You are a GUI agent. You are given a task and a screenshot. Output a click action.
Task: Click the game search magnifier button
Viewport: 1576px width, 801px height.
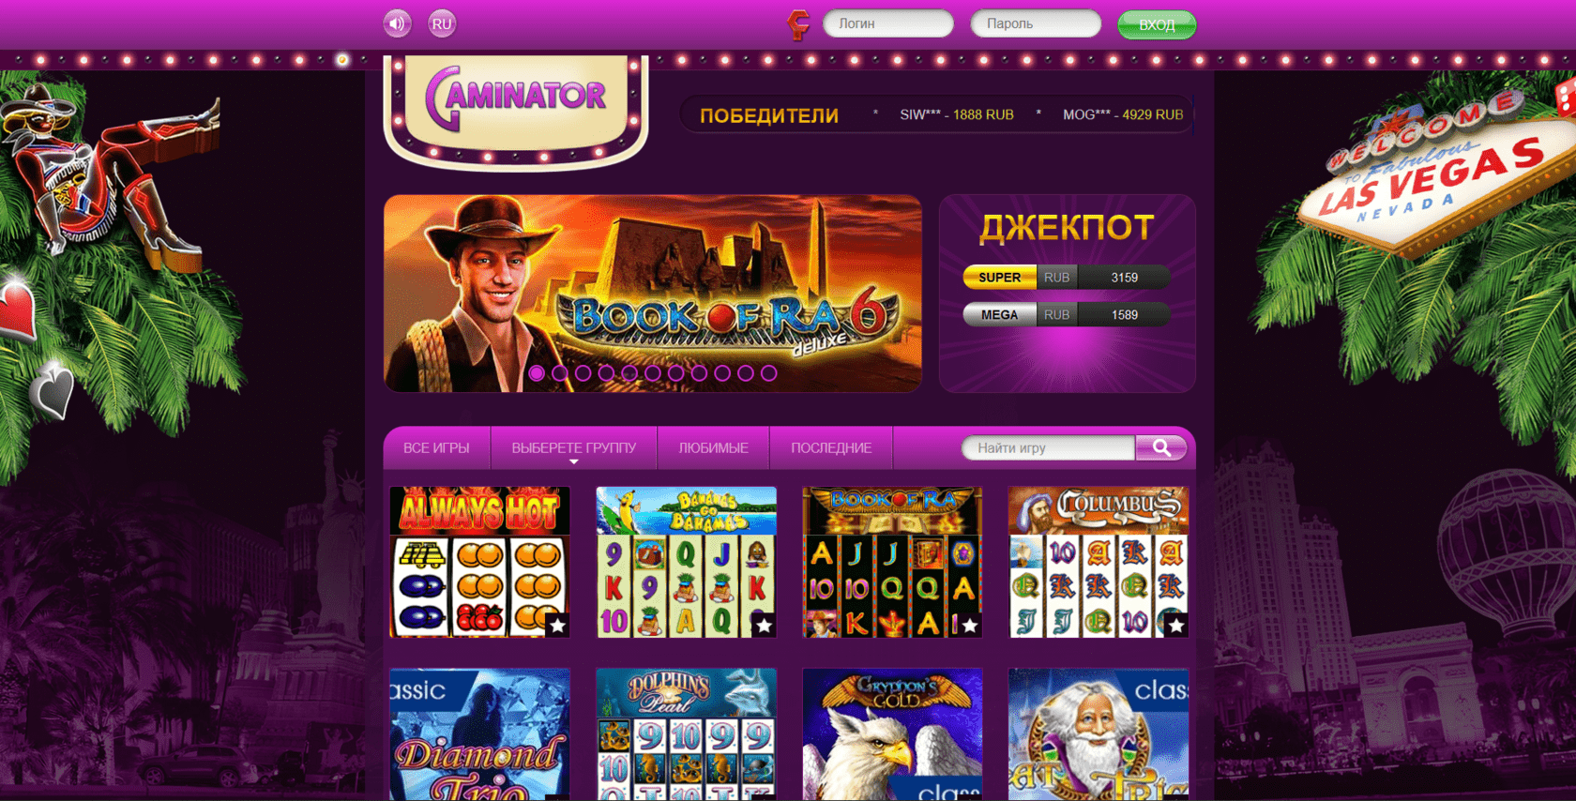tap(1161, 448)
